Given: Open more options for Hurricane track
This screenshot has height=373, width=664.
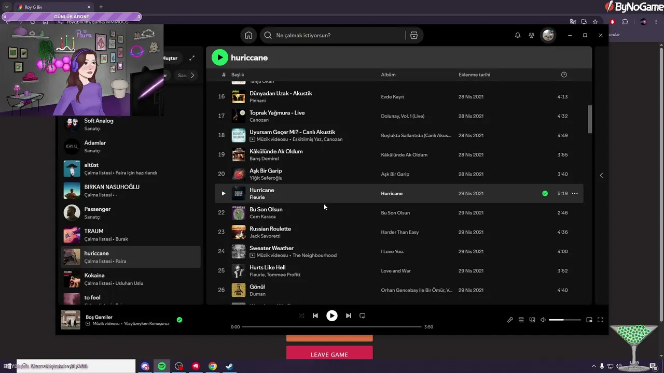Looking at the screenshot, I should pos(575,193).
